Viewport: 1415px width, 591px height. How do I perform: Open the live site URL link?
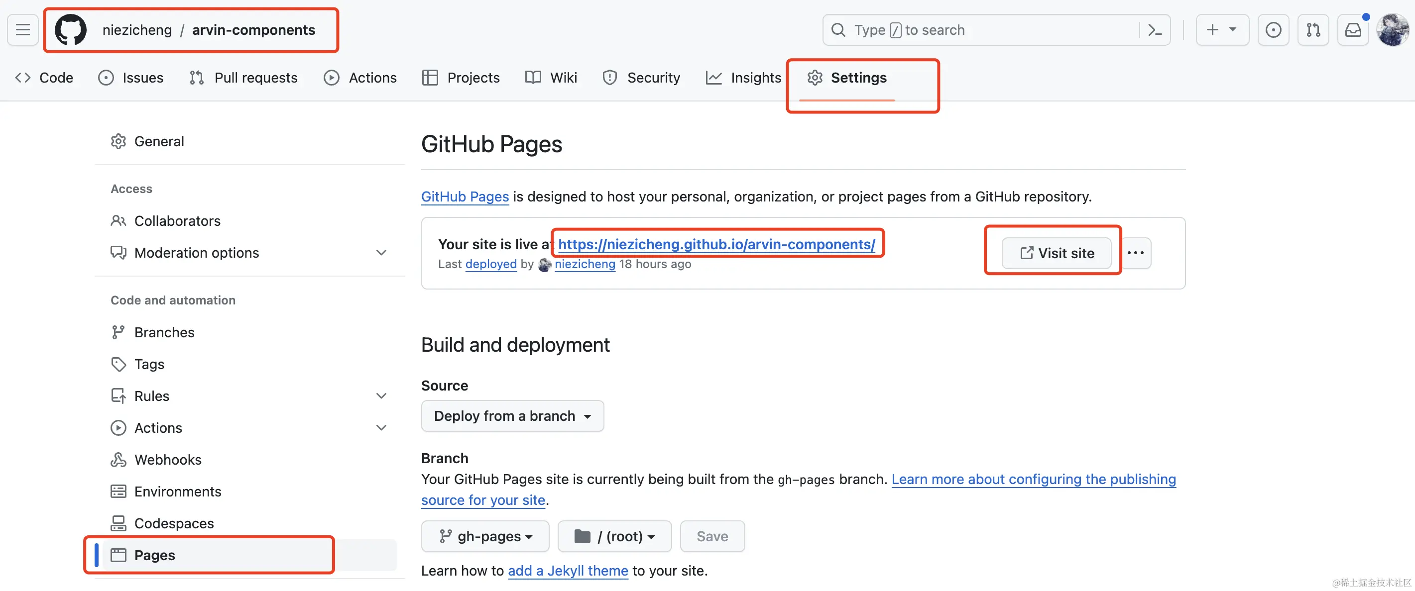(717, 244)
